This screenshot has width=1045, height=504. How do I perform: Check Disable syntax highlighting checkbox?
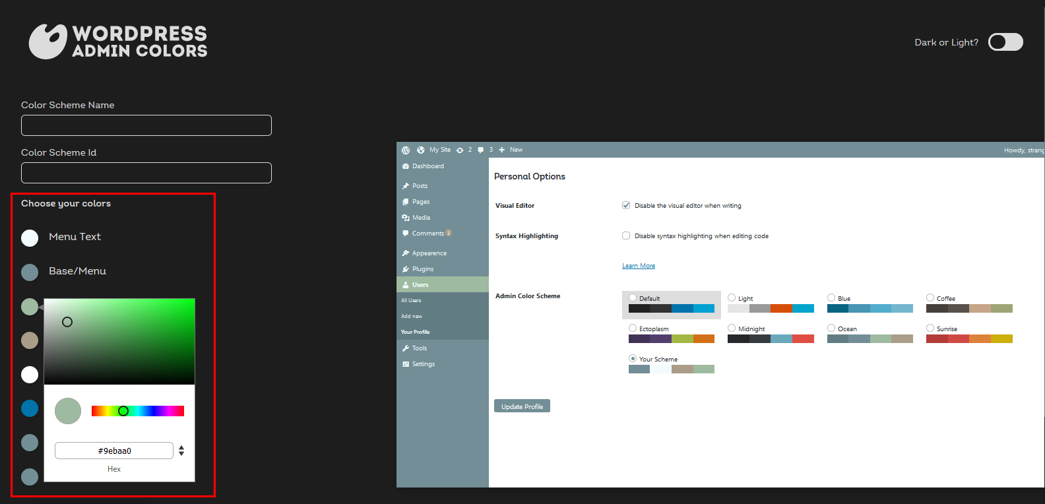click(626, 236)
